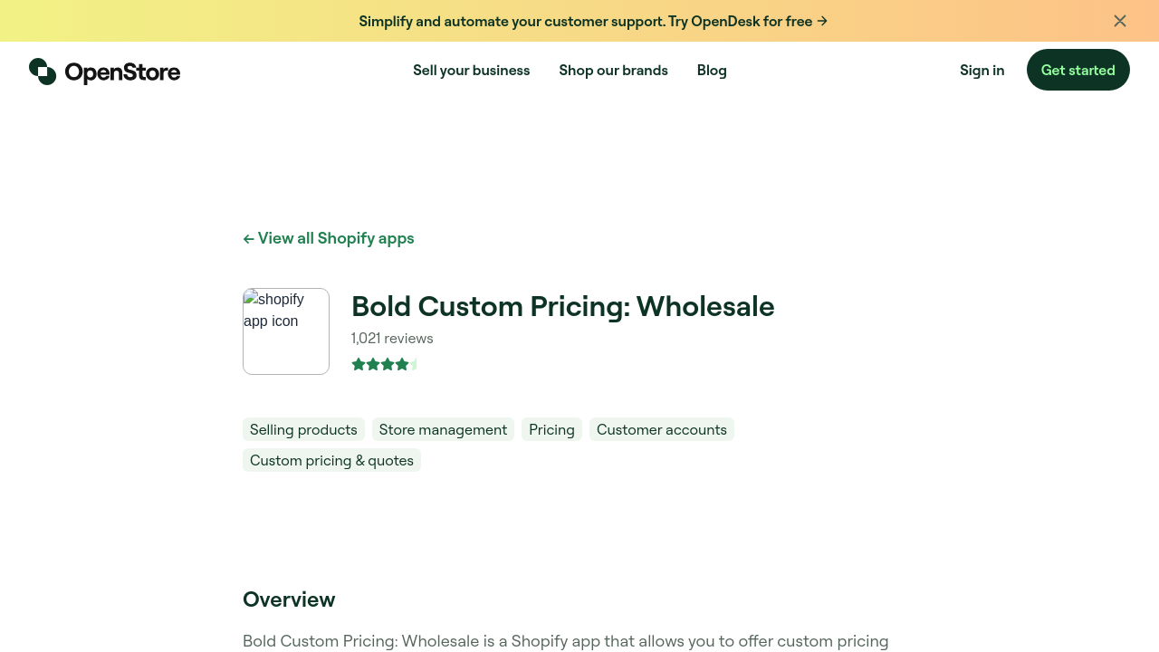Click the Bold Custom Pricing: Wholesale title
The width and height of the screenshot is (1159, 652).
coord(562,307)
